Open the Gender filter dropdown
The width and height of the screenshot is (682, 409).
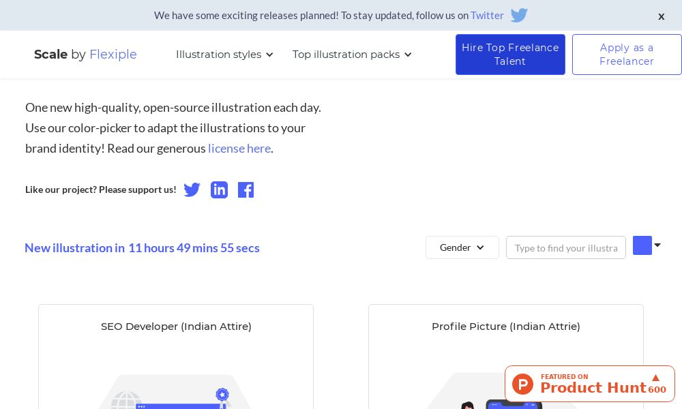click(462, 247)
